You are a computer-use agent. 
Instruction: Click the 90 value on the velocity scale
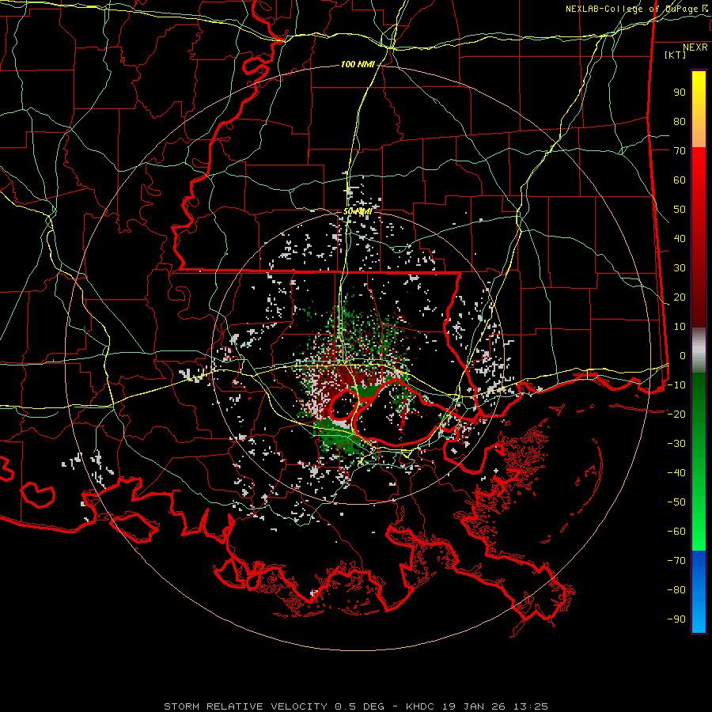tap(680, 93)
